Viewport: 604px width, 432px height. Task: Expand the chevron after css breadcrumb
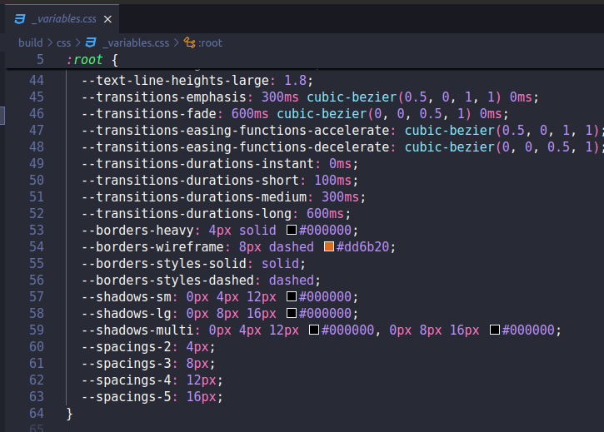coord(77,42)
